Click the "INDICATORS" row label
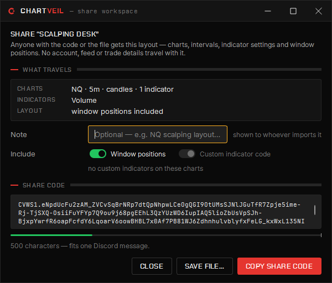Screen dimensions: 332x283 36,99
